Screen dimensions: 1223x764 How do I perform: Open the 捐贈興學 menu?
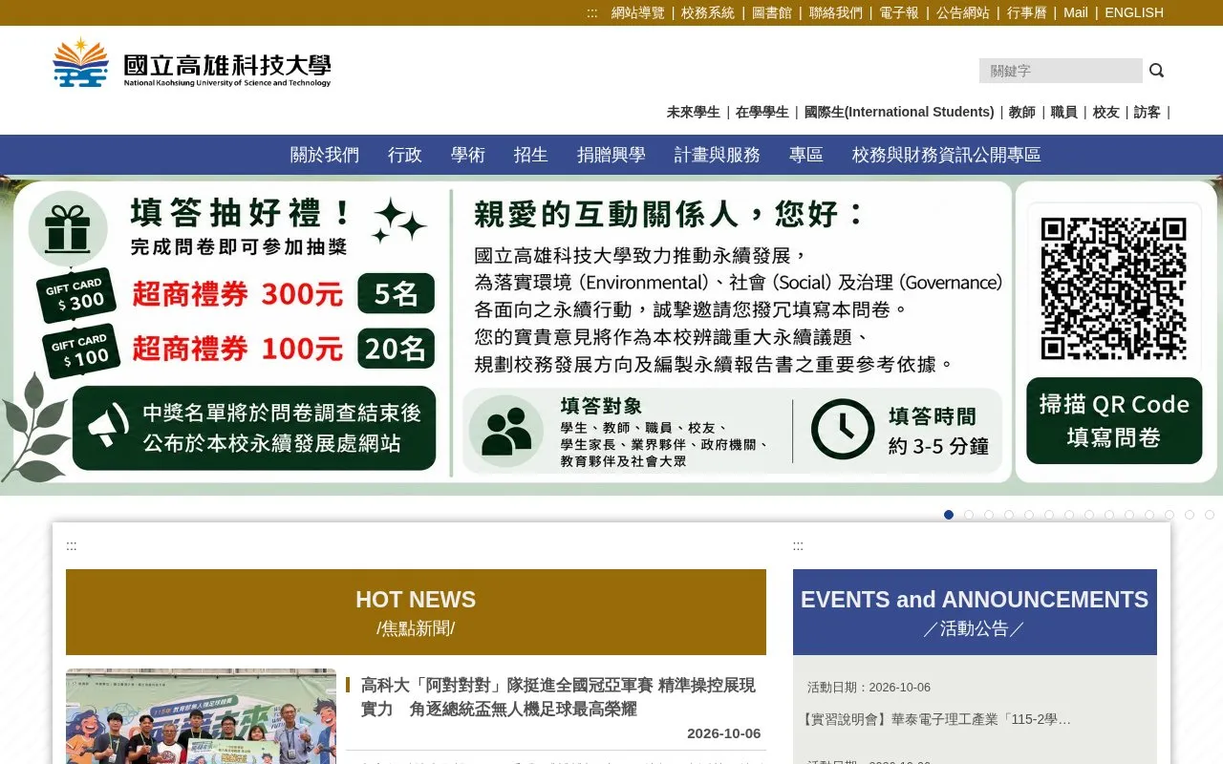[x=611, y=155]
